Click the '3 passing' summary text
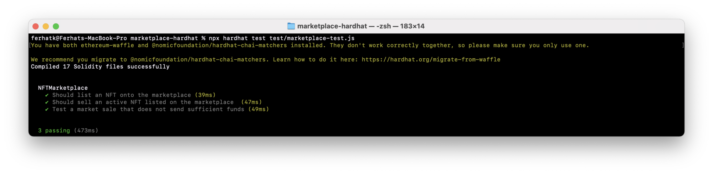This screenshot has width=713, height=174. point(54,131)
